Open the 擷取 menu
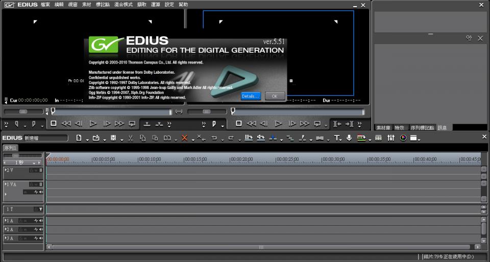The height and width of the screenshot is (262, 490). [141, 5]
